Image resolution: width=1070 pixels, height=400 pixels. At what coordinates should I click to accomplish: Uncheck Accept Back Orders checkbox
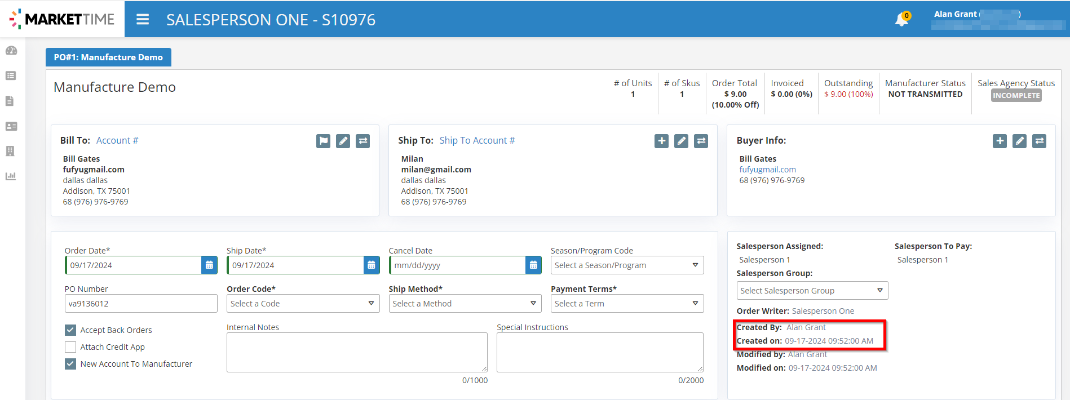[x=70, y=330]
